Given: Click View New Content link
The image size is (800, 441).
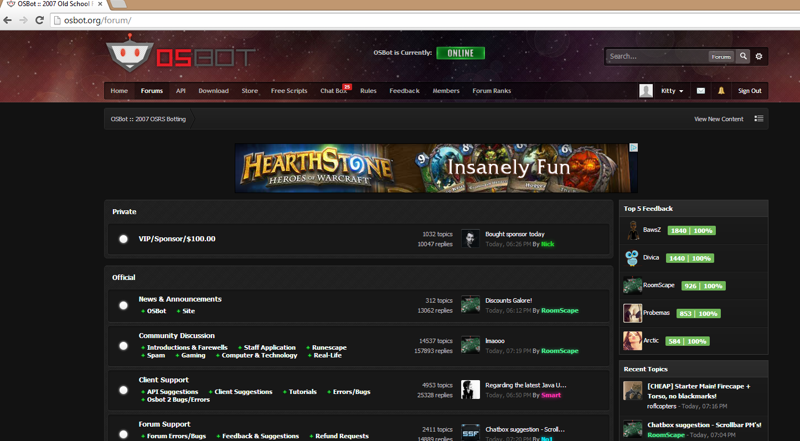Looking at the screenshot, I should pyautogui.click(x=719, y=119).
